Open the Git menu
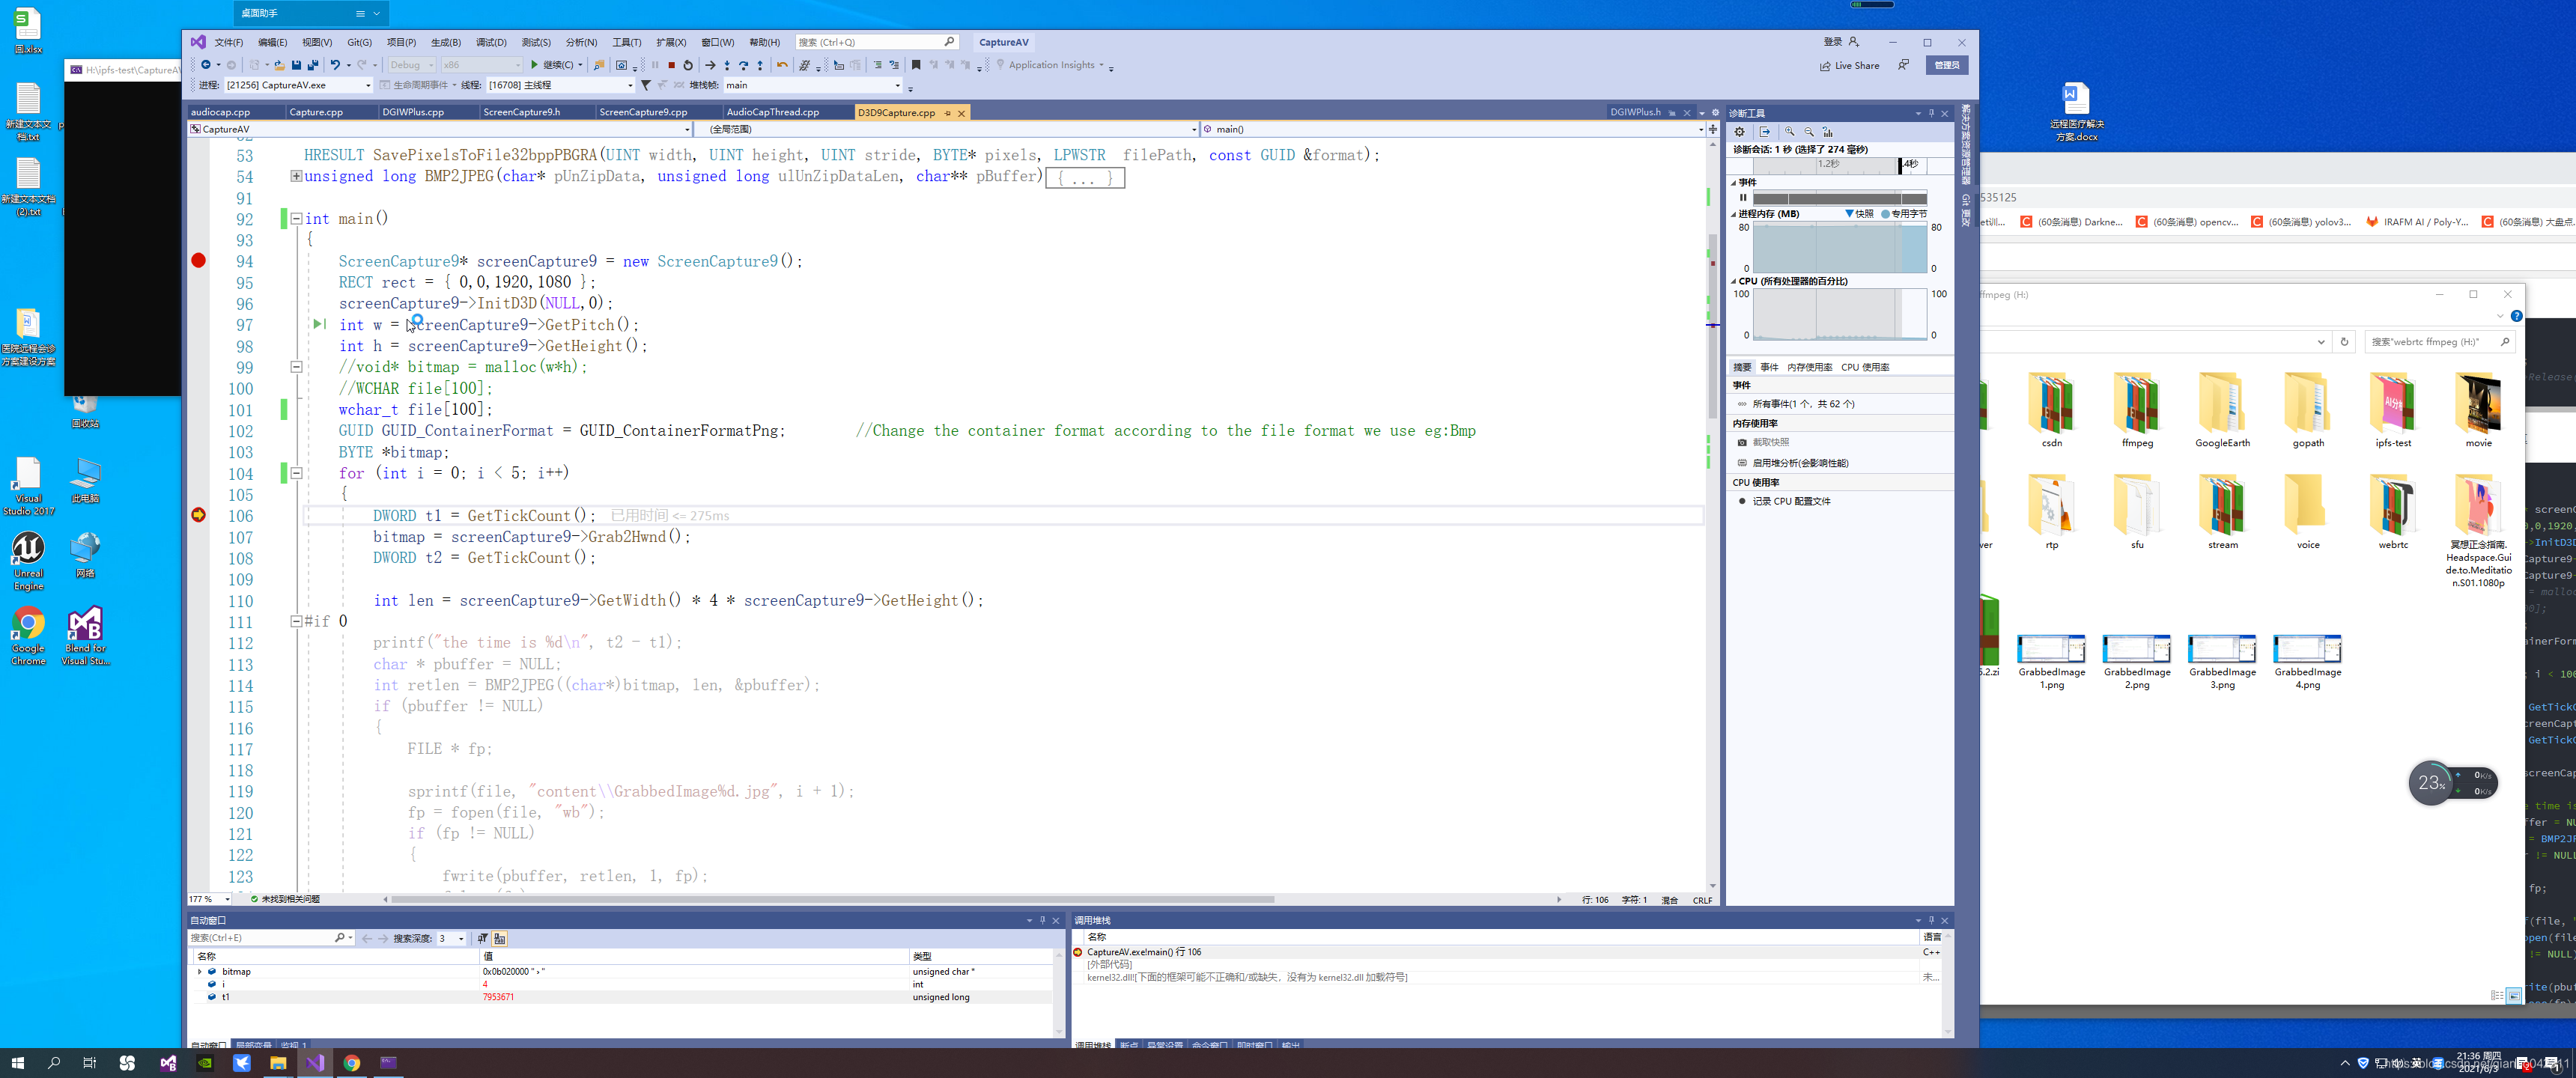The height and width of the screenshot is (1078, 2576). pyautogui.click(x=359, y=42)
